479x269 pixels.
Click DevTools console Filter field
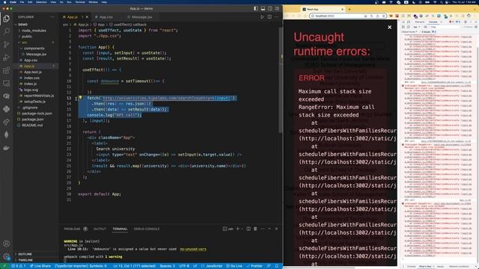[445, 27]
